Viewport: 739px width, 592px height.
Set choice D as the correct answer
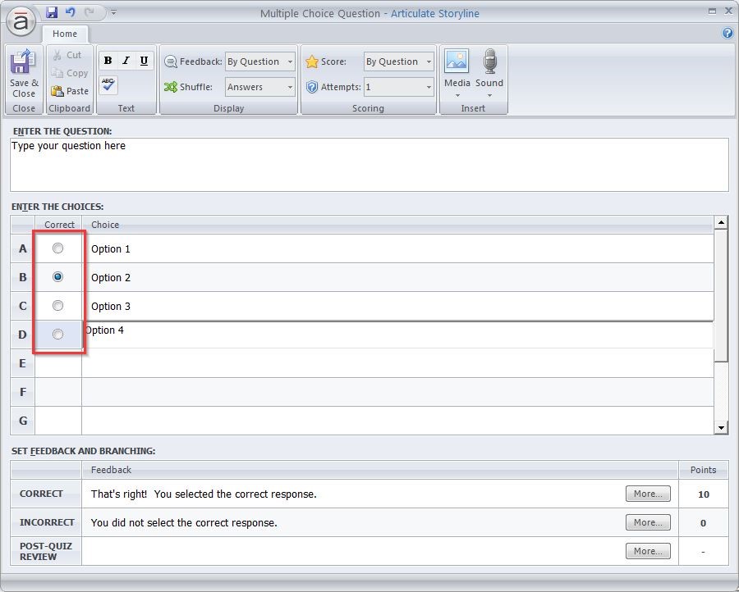57,335
